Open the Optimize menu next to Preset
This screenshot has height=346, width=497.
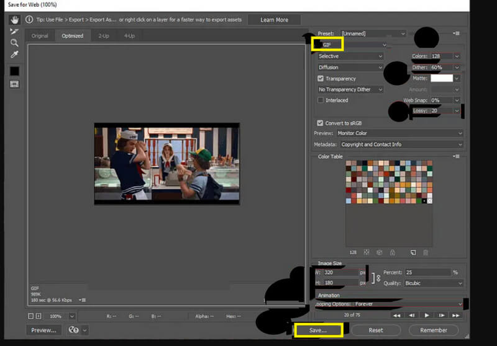[x=457, y=33]
